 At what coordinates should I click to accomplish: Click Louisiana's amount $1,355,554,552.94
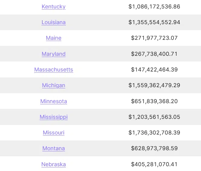[154, 22]
